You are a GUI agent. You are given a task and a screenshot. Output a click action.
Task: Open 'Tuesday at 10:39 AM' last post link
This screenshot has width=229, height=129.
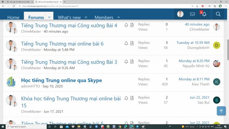coord(193,42)
